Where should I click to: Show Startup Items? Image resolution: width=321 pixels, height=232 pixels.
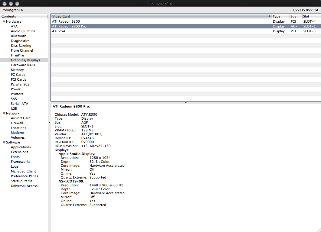(x=21, y=181)
